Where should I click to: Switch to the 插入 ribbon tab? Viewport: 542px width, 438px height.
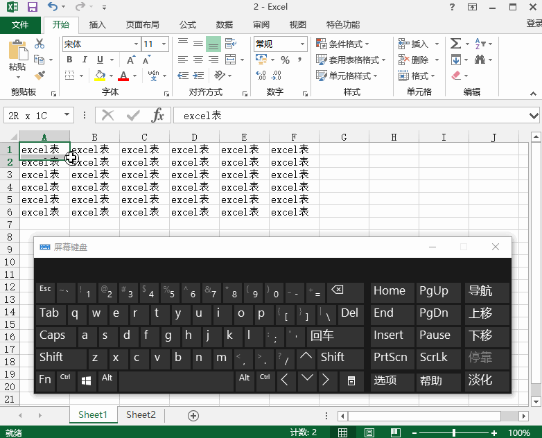(98, 25)
